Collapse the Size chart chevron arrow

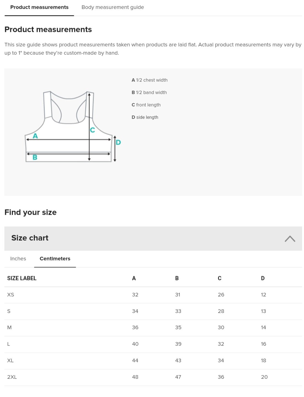click(290, 239)
